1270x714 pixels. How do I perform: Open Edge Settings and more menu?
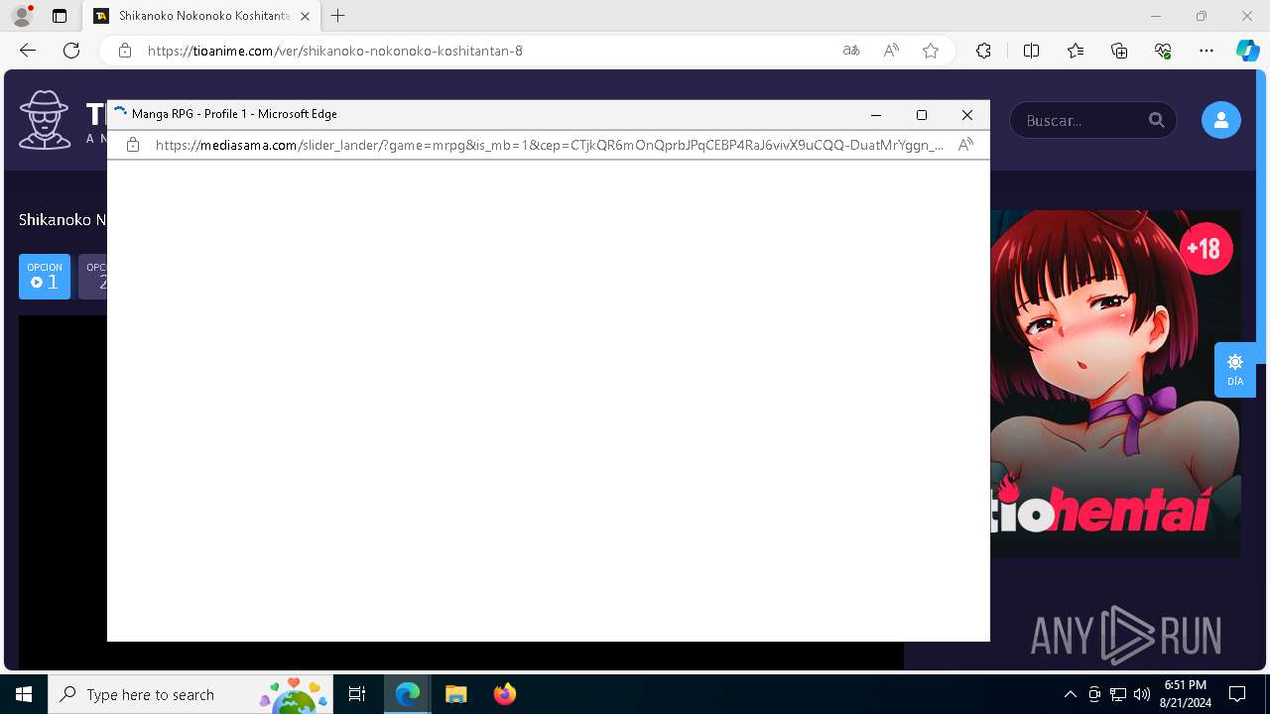(1206, 51)
